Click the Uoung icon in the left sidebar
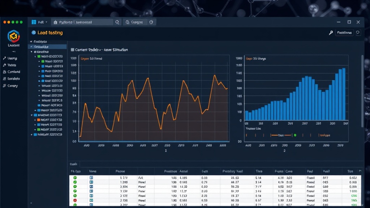 4,58
